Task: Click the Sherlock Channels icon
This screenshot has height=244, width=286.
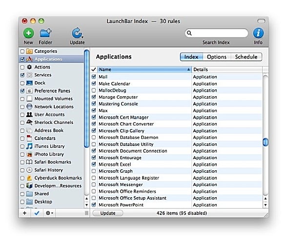Action: tap(29, 122)
